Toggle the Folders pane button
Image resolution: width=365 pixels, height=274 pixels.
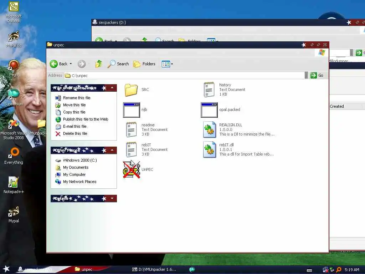click(x=144, y=64)
